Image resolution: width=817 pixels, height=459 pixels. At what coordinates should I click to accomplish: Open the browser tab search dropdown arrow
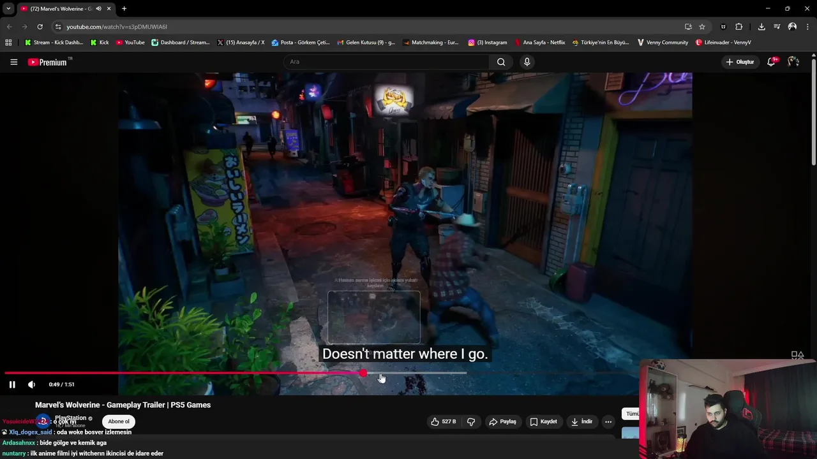coord(8,9)
